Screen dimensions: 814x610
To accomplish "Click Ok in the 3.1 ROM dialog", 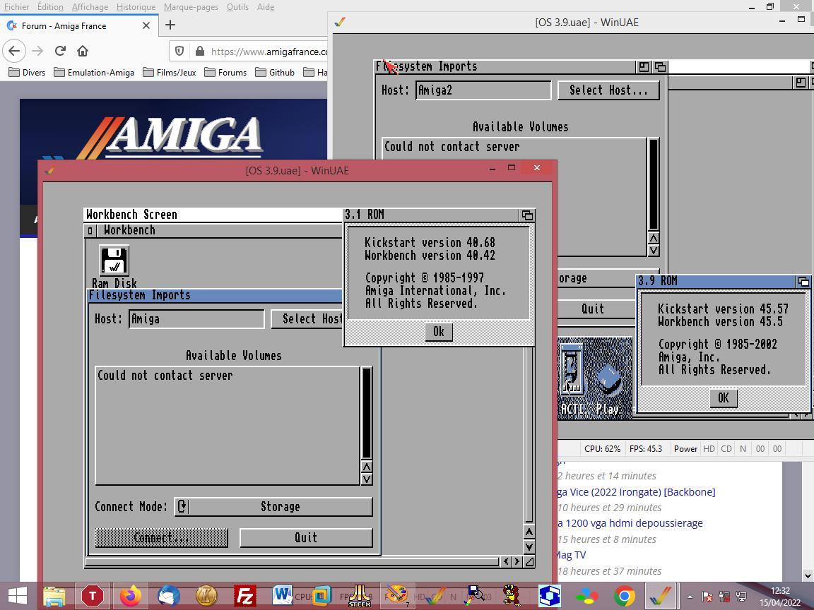I will pos(439,332).
